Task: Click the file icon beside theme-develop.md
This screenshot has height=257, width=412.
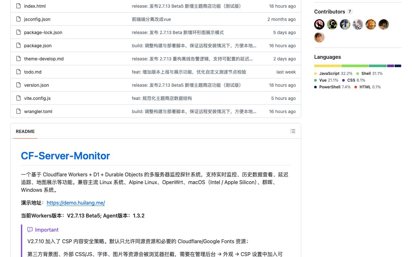Action: pyautogui.click(x=19, y=59)
